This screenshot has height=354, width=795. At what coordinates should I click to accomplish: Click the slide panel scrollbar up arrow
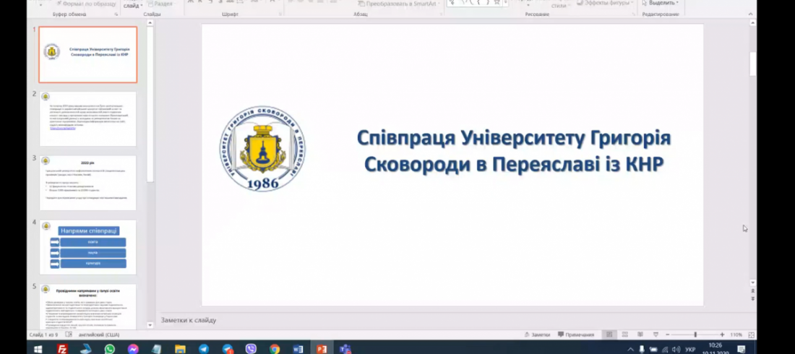click(x=150, y=22)
